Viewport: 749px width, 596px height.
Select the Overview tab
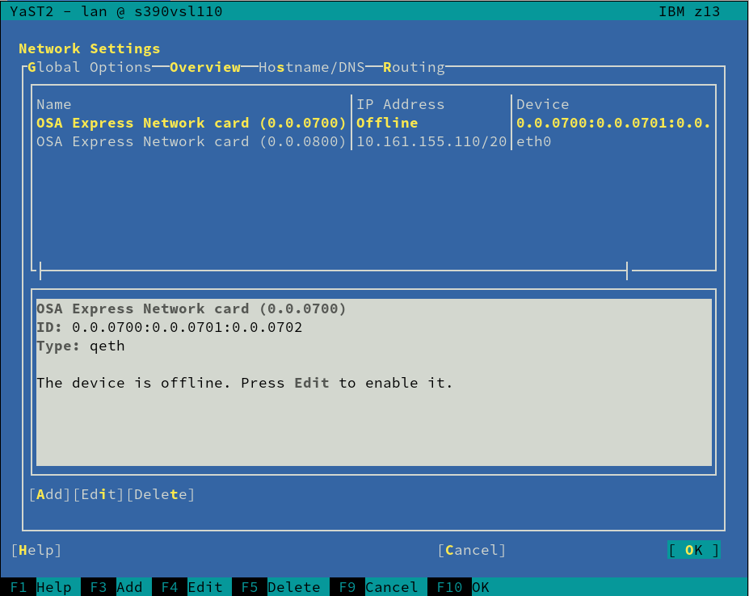pyautogui.click(x=205, y=67)
